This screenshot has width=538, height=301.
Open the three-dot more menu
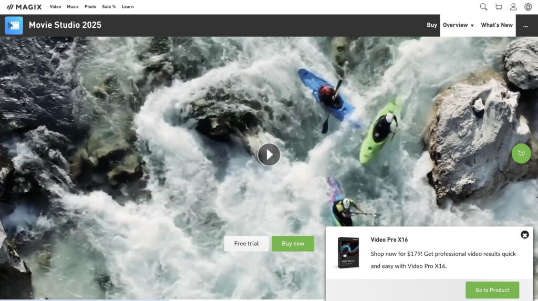pyautogui.click(x=525, y=25)
